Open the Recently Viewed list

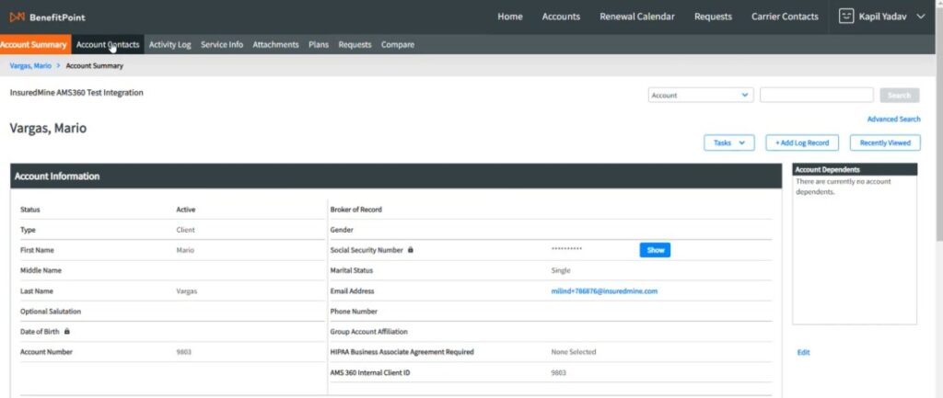click(884, 142)
